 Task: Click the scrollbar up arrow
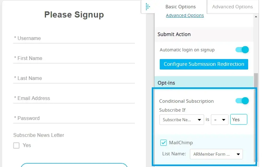[256, 17]
